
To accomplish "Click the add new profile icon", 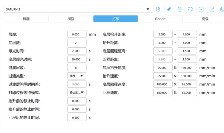I will pos(158,9).
